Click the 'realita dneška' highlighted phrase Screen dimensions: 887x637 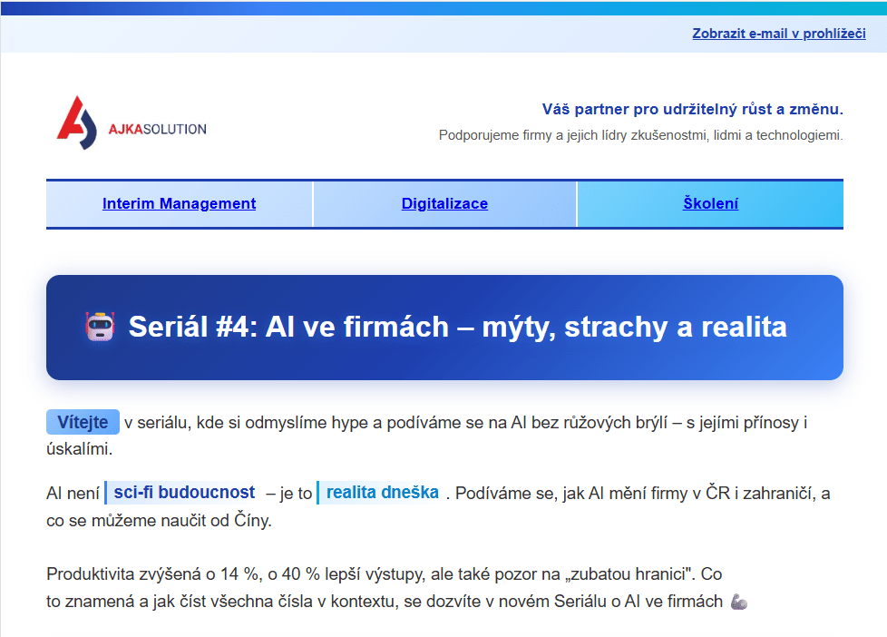382,493
